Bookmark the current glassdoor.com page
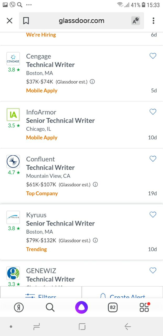163x336 pixels. click(x=26, y=21)
